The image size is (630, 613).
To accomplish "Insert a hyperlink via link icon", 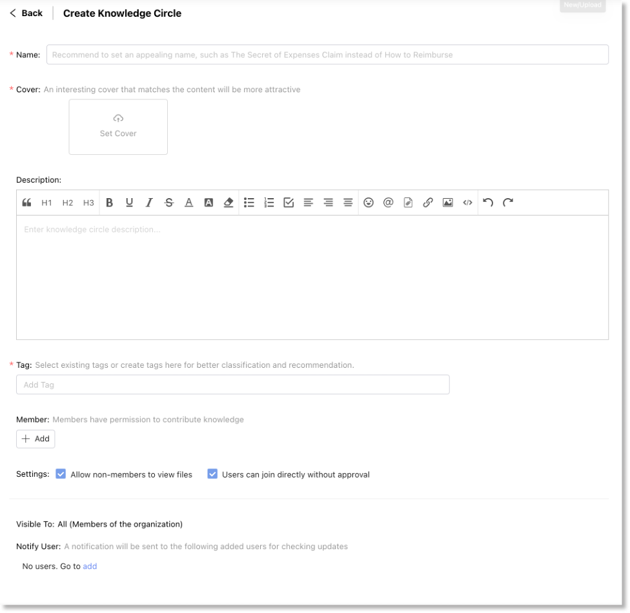I will tap(427, 203).
